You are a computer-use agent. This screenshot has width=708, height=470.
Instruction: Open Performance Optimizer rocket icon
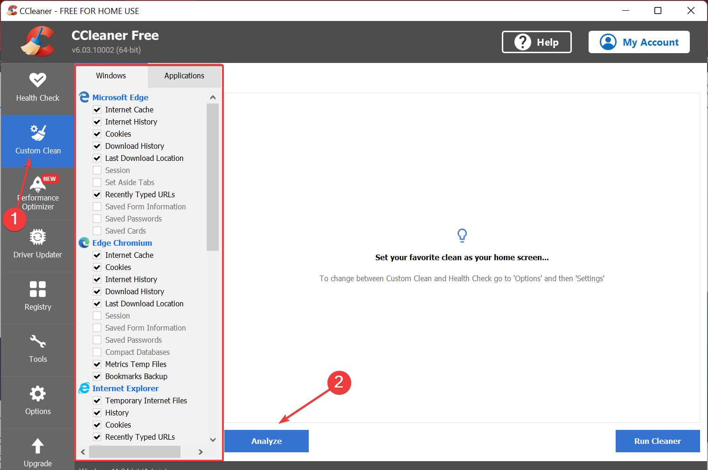(x=38, y=185)
